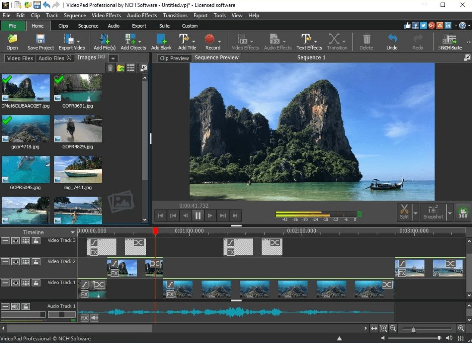Open the Transitions menu
The height and width of the screenshot is (343, 472).
click(175, 15)
